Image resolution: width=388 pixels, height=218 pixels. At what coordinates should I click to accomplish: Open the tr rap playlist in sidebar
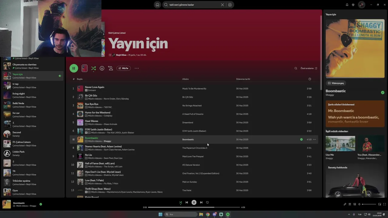coord(33,85)
